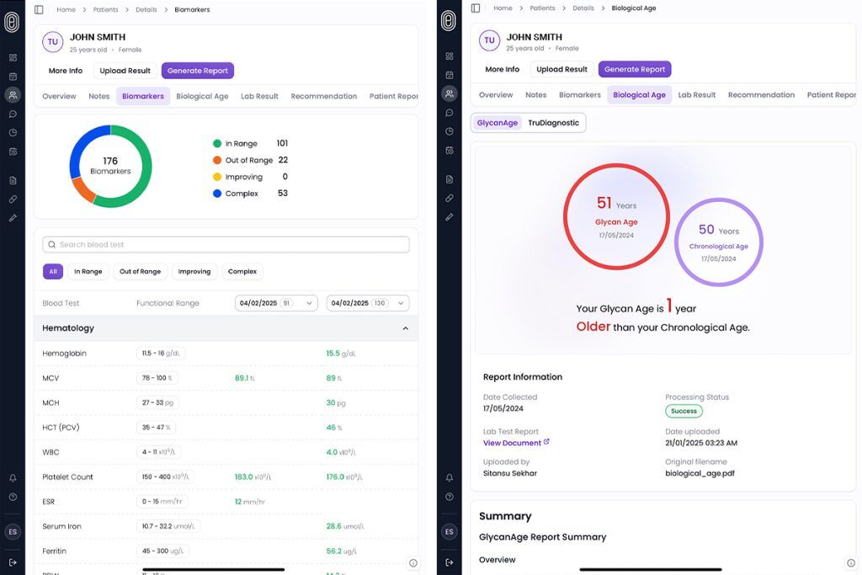
Task: Open the Lab Result tab on the Biological Age page
Action: pos(696,95)
